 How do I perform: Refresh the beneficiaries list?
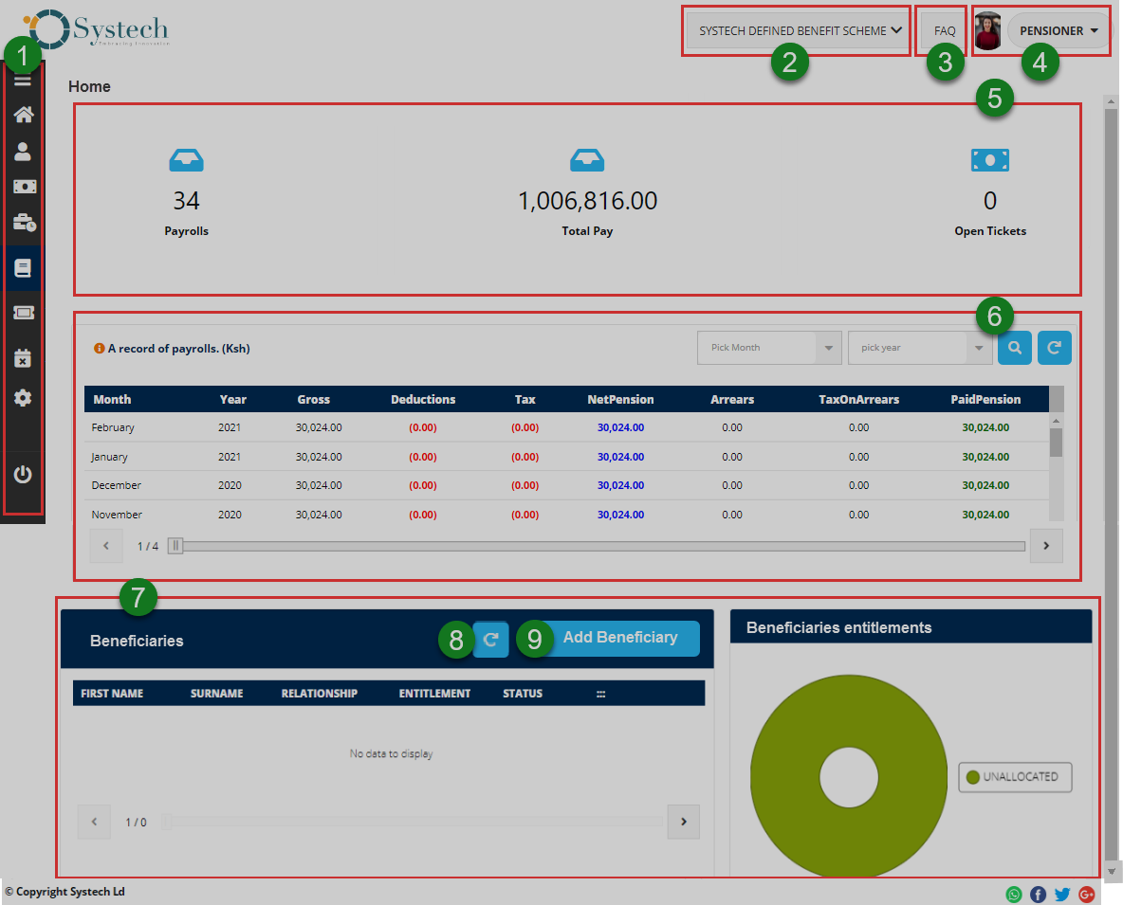tap(490, 640)
